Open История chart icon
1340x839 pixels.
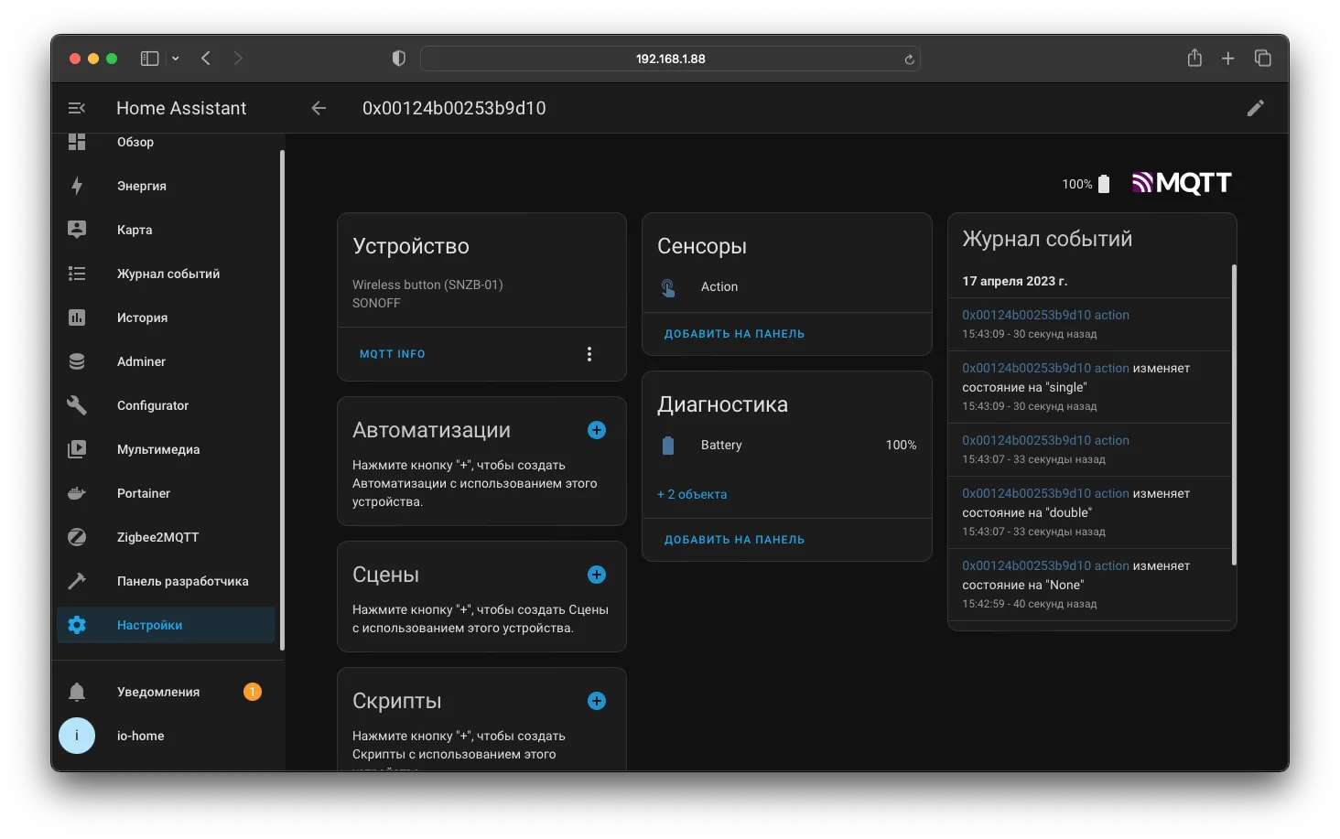tap(77, 317)
